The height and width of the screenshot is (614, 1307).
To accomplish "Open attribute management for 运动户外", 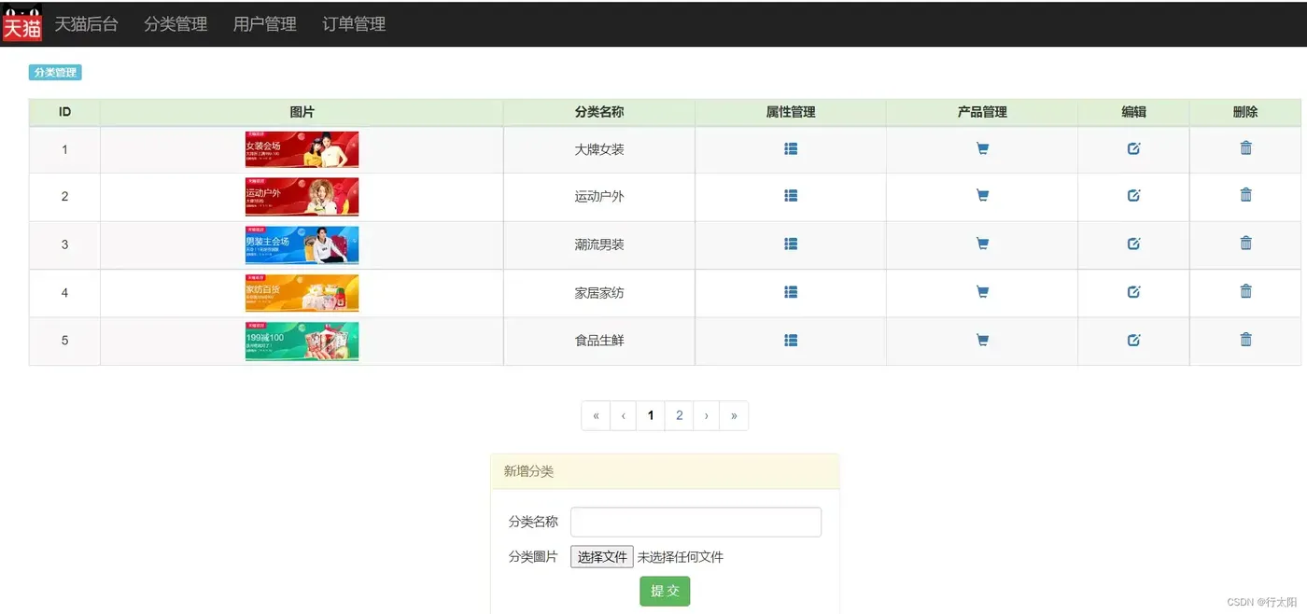I will 791,195.
